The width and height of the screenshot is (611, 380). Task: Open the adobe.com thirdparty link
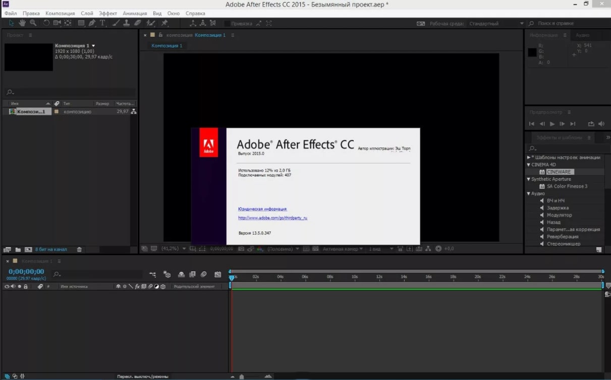[272, 218]
